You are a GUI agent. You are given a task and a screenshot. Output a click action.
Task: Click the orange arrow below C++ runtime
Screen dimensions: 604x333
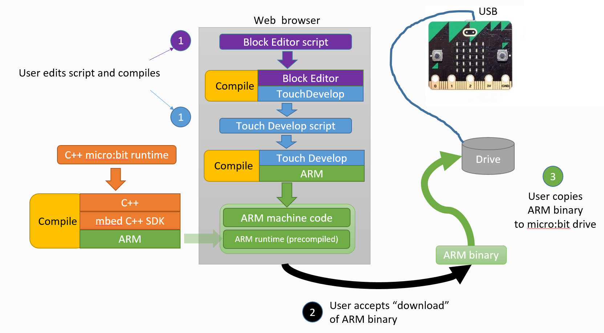[x=115, y=178]
